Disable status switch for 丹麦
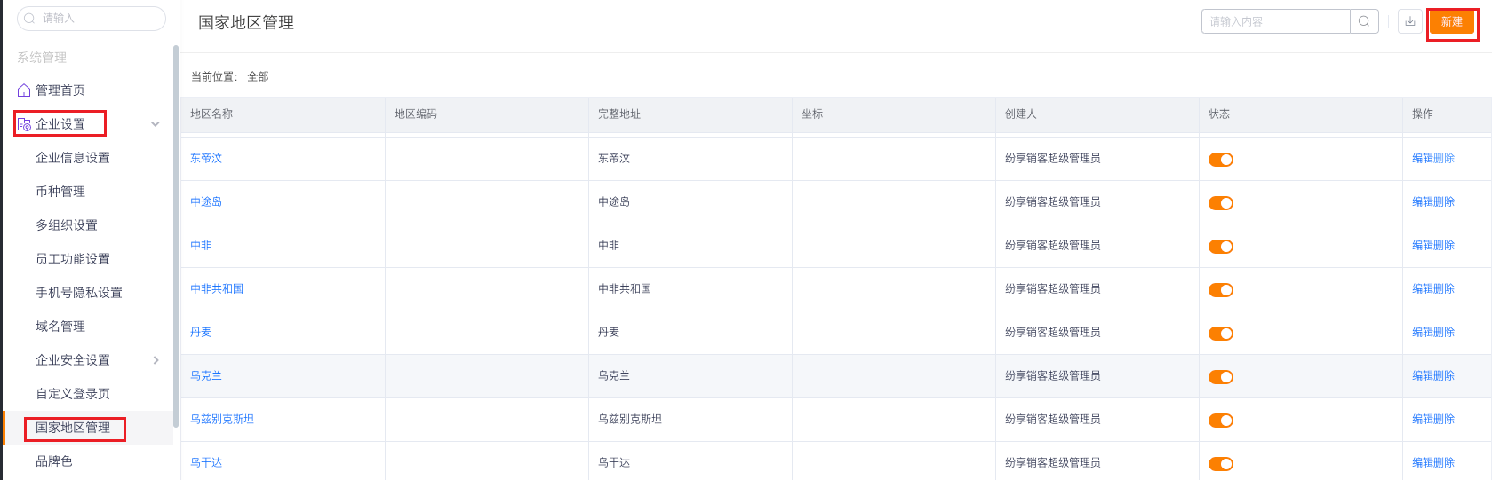Screen dimensions: 1492x480 click(1221, 334)
